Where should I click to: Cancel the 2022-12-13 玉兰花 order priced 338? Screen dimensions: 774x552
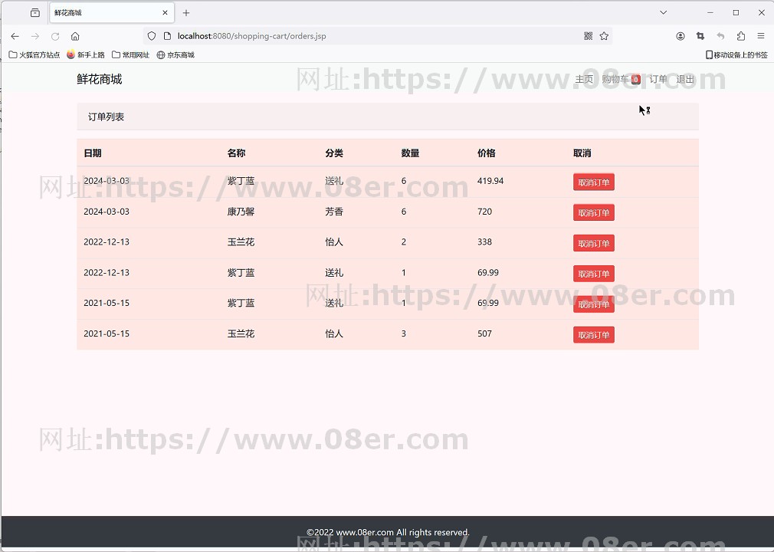[x=593, y=243]
